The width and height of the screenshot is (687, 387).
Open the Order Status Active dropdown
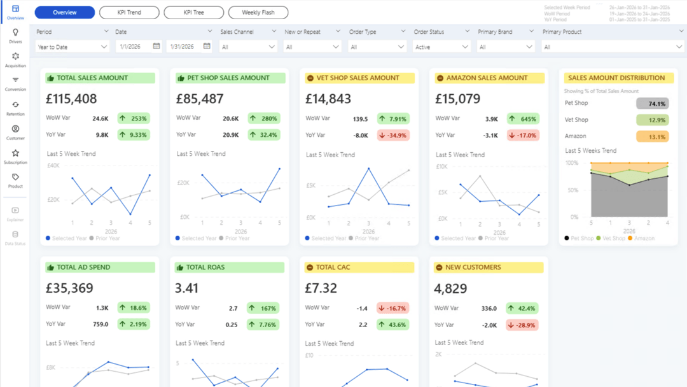click(441, 46)
